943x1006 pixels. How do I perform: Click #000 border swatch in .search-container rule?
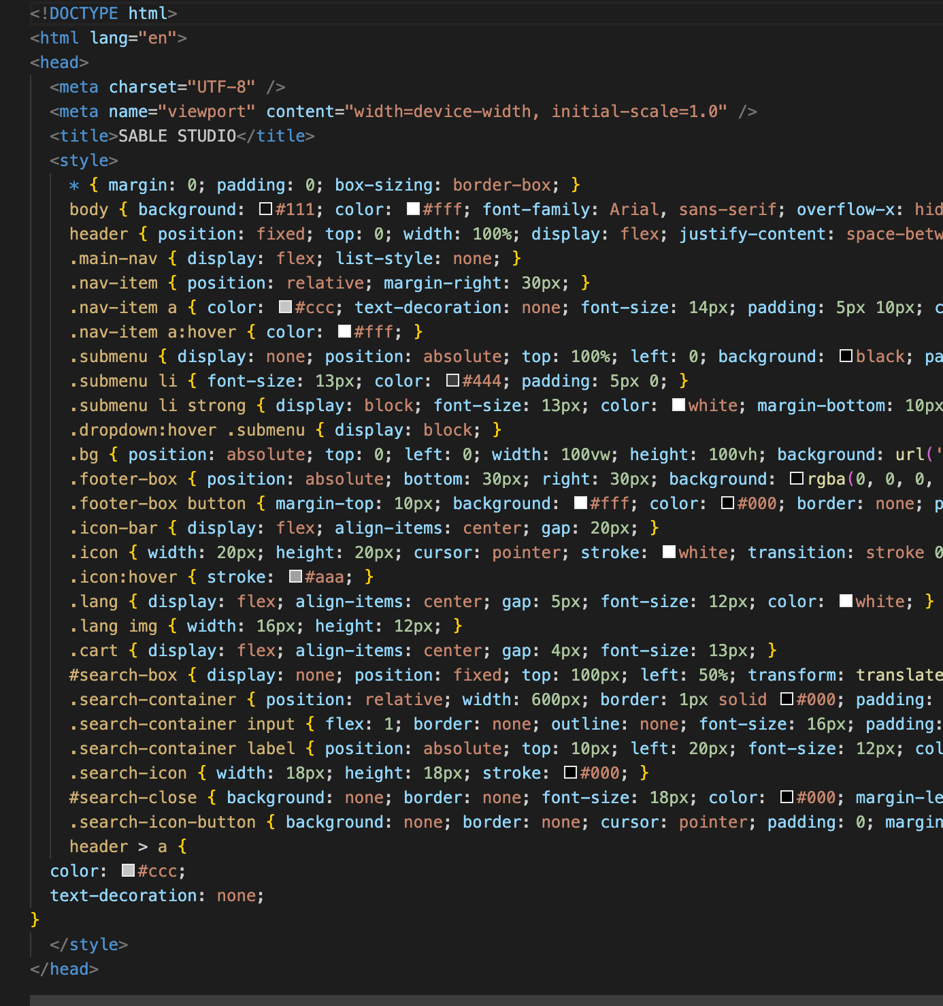787,699
